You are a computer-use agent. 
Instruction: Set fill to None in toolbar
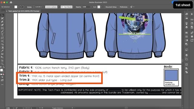pos(3,74)
